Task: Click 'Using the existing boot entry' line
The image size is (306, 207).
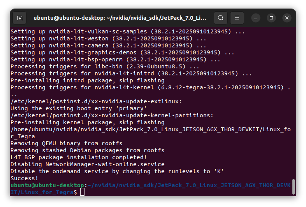Action: tap(79, 108)
